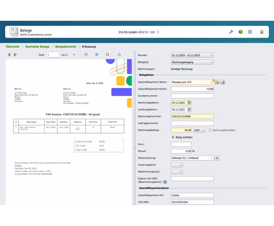This screenshot has height=226, width=274.
Task: Click the Eigene USt-IdNr. field
Action: (192, 179)
